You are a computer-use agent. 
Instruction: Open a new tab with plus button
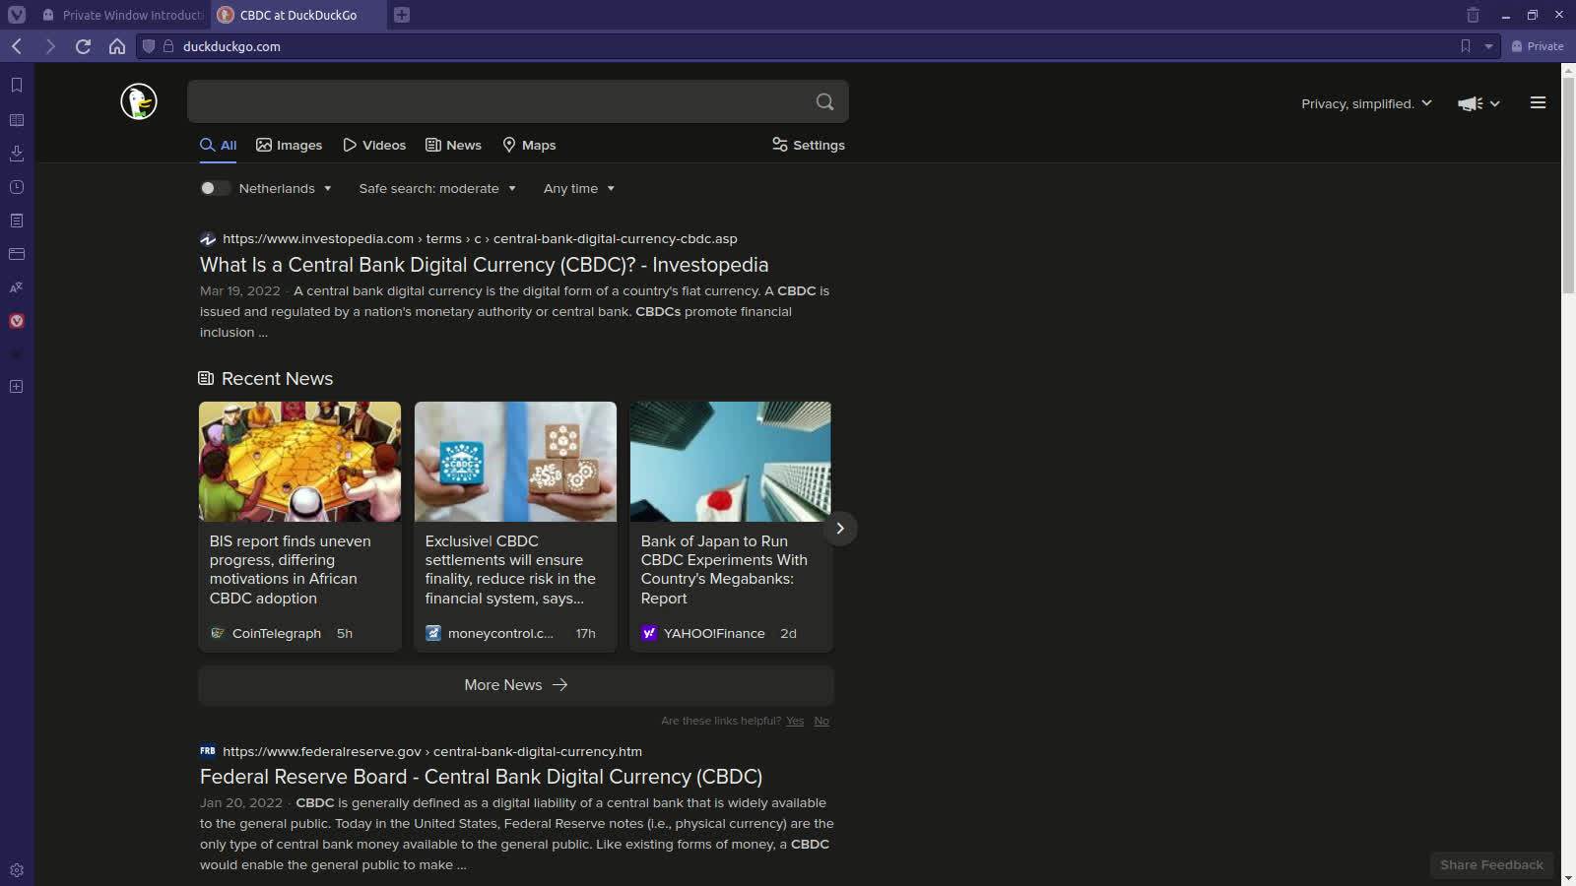(402, 15)
